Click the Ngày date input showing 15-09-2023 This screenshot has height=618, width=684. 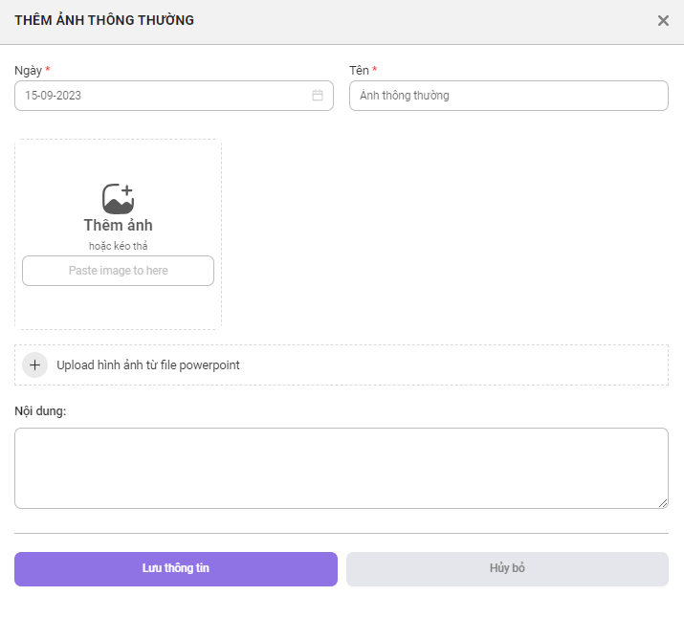(x=174, y=96)
